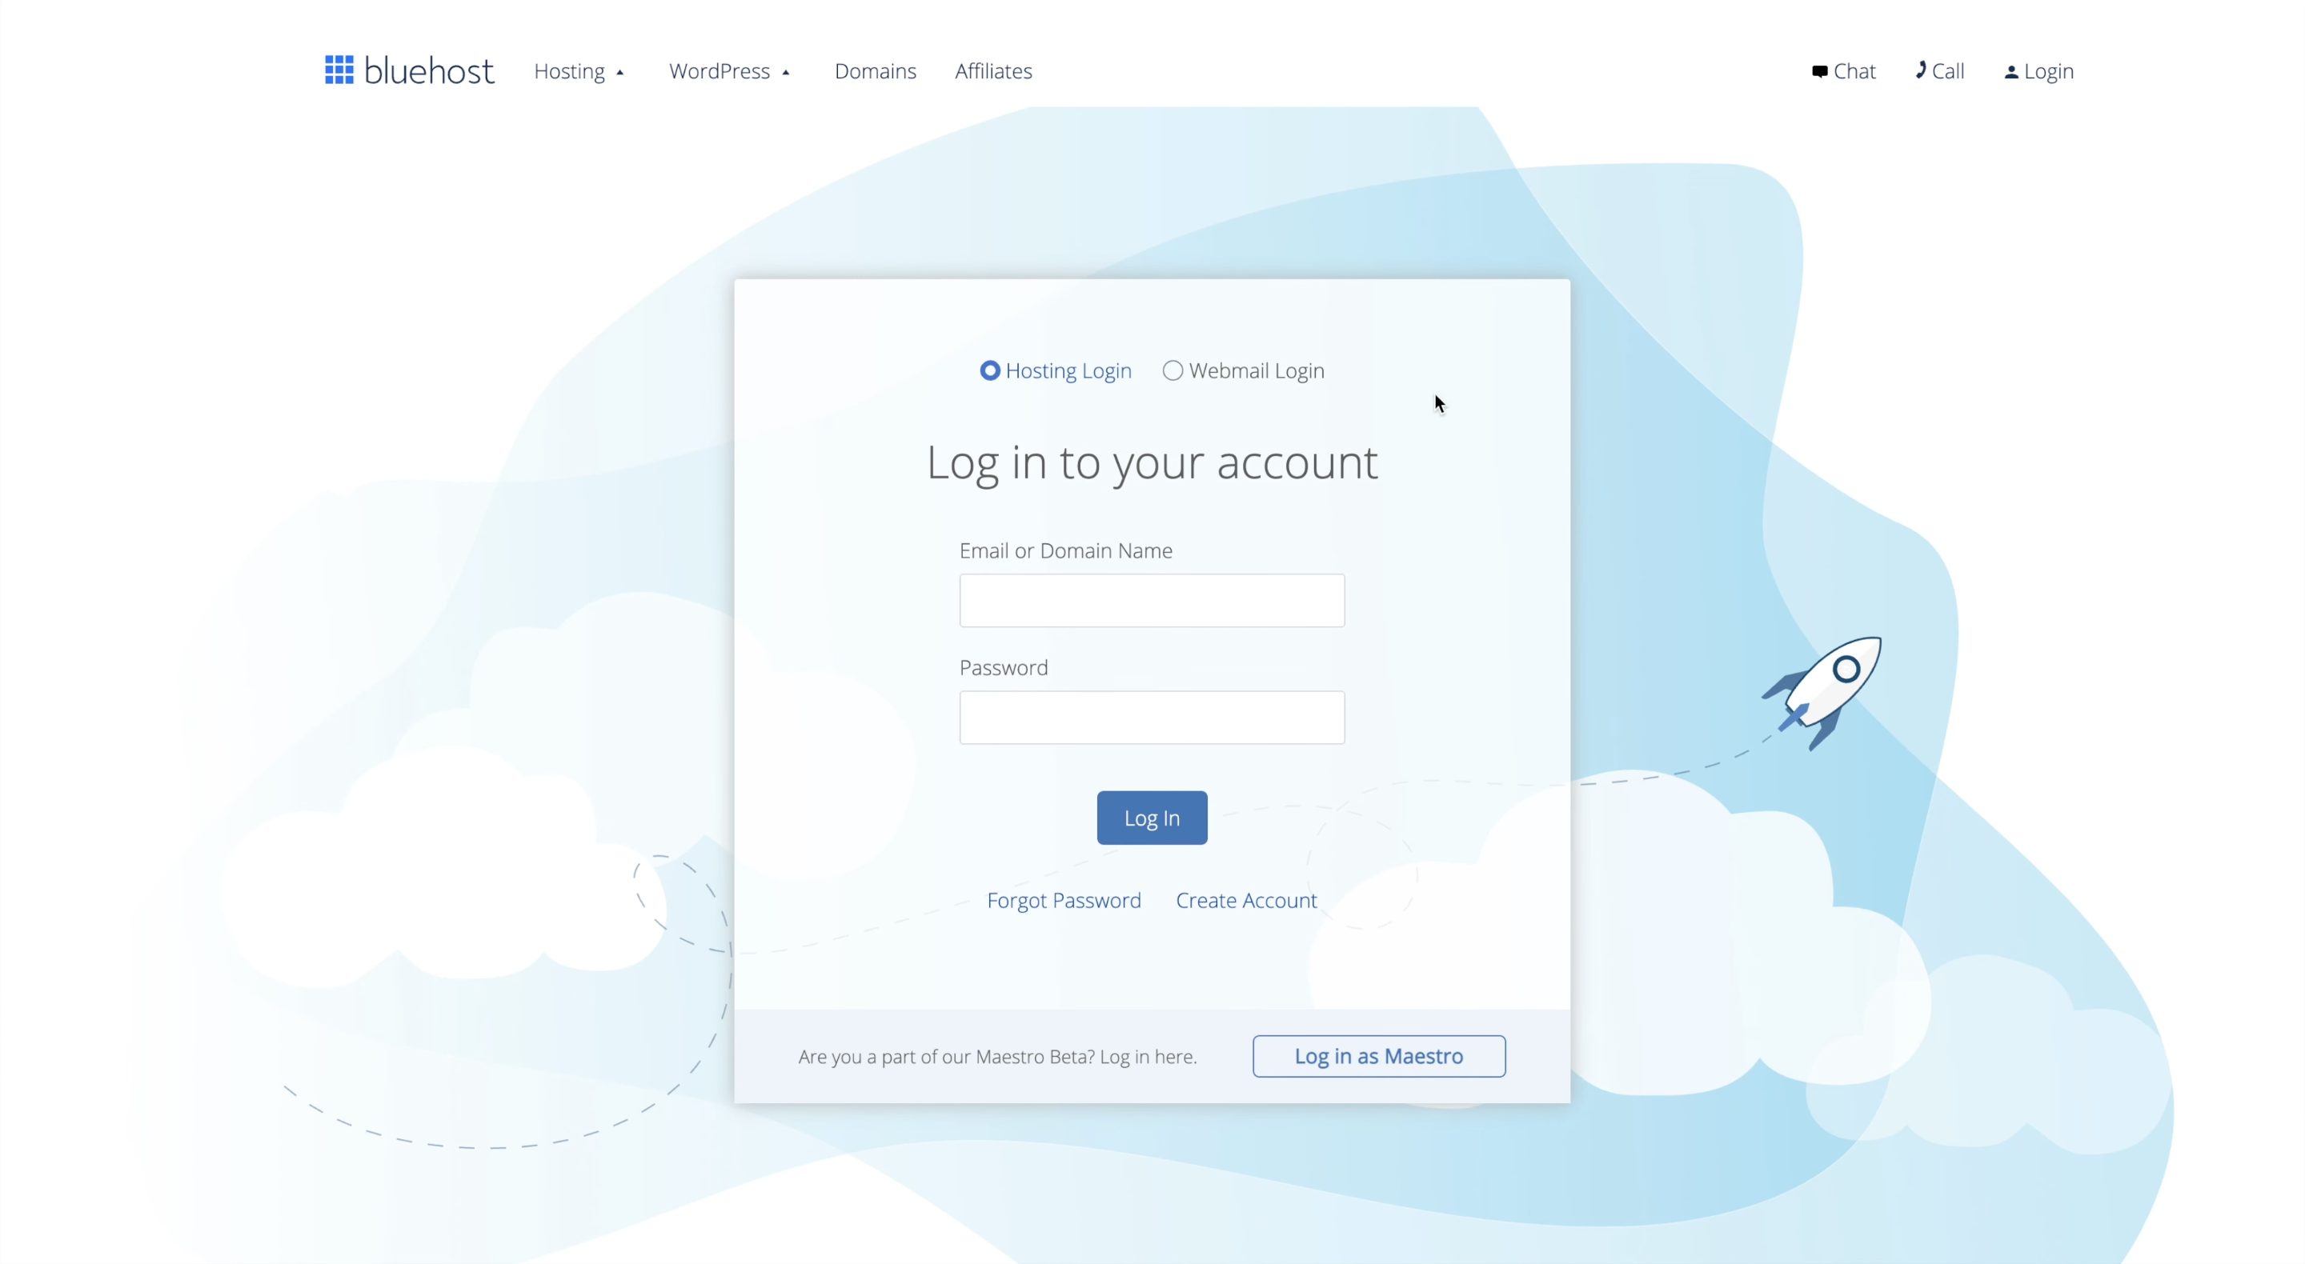Click the Email or Domain Name input field
This screenshot has height=1264, width=2305.
1152,601
